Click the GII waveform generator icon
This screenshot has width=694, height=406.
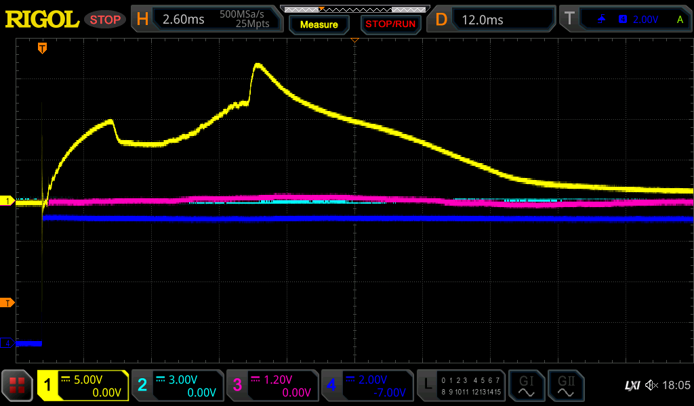tap(565, 386)
